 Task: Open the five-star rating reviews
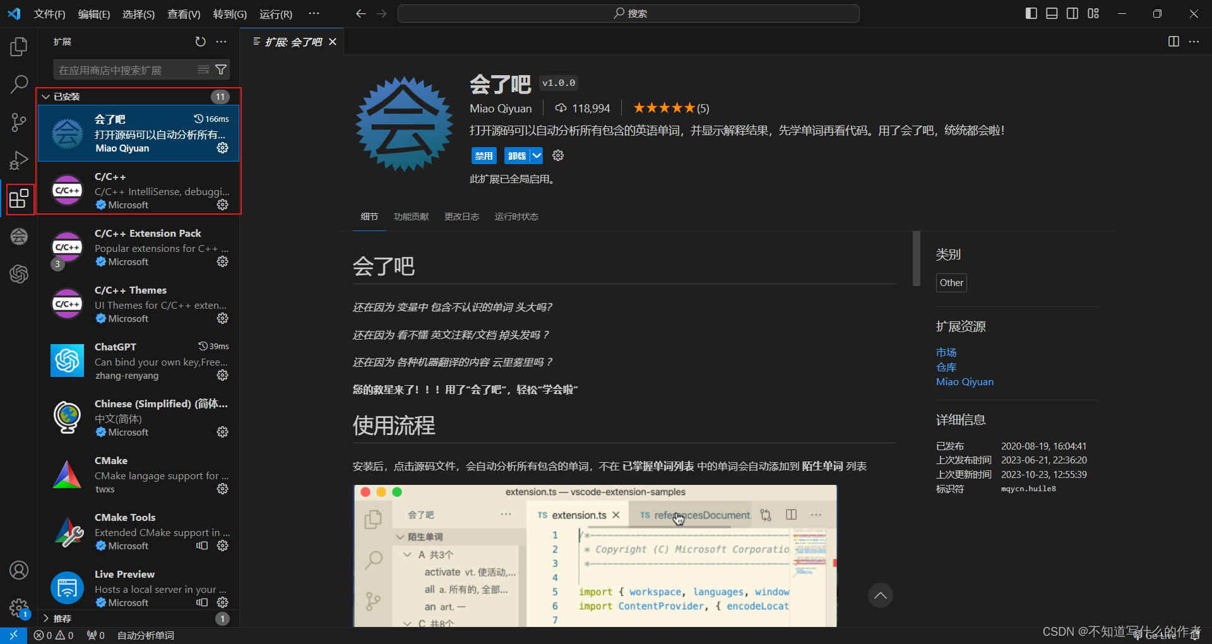pos(671,108)
